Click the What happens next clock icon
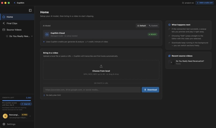This screenshot has height=128, width=216. 169,25
